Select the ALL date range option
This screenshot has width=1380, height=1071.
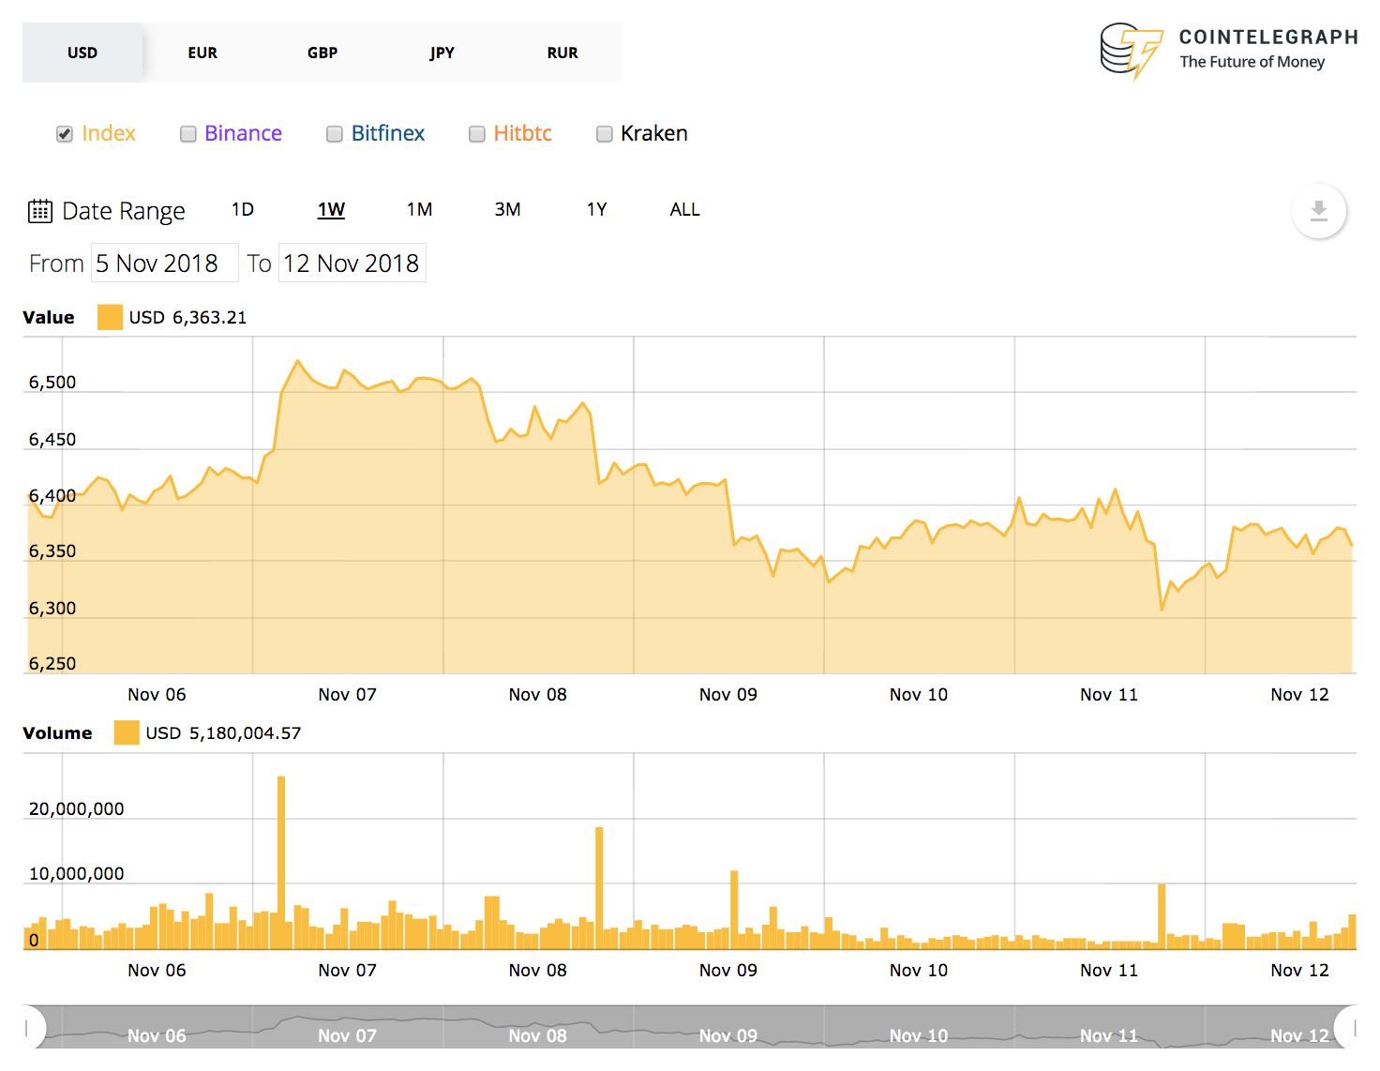pyautogui.click(x=684, y=209)
